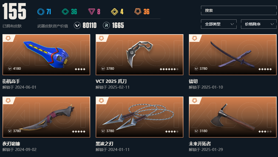Viewport: 278px width, 157px height.
Task: Open the 街机高手 skin thumbnail
Action: click(x=46, y=55)
